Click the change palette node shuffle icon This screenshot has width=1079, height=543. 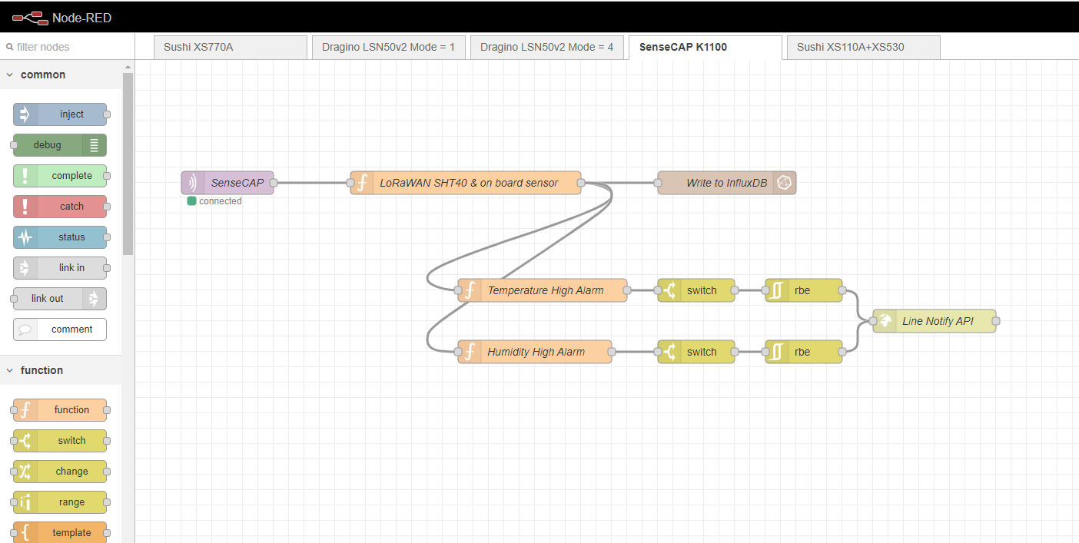click(25, 472)
